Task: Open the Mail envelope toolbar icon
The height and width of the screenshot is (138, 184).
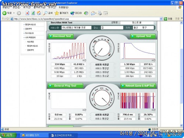Action: click(93, 13)
